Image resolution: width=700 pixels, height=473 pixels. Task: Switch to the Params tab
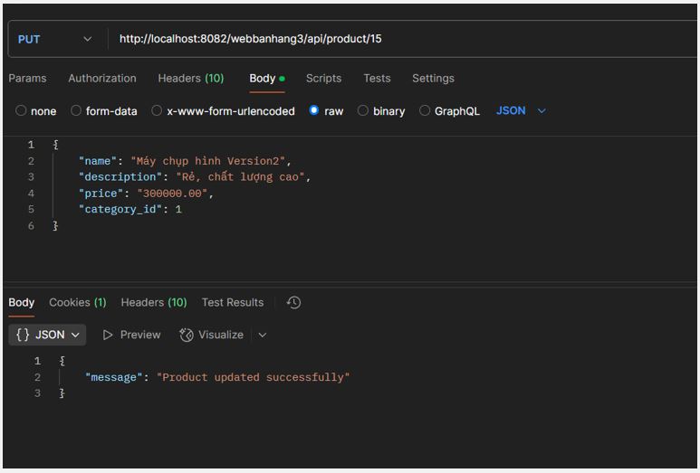(x=27, y=79)
